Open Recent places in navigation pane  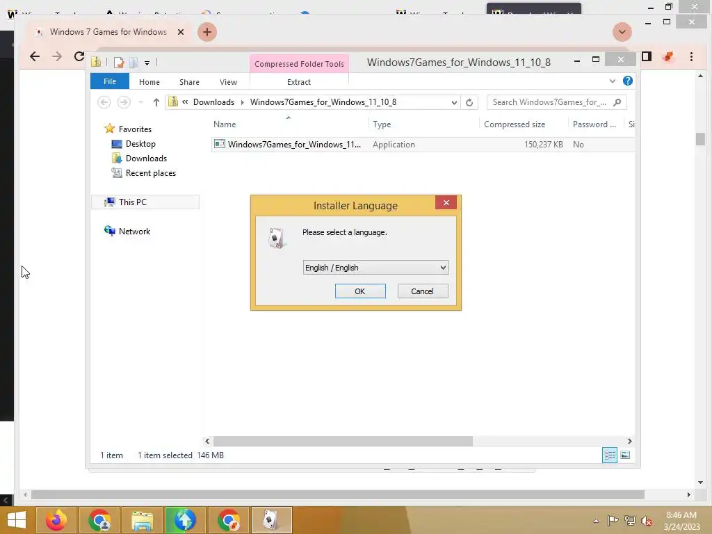click(x=150, y=173)
